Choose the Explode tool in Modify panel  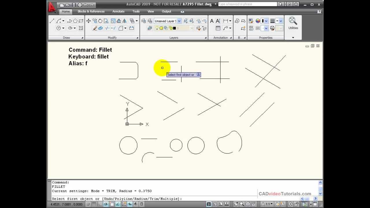100,28
